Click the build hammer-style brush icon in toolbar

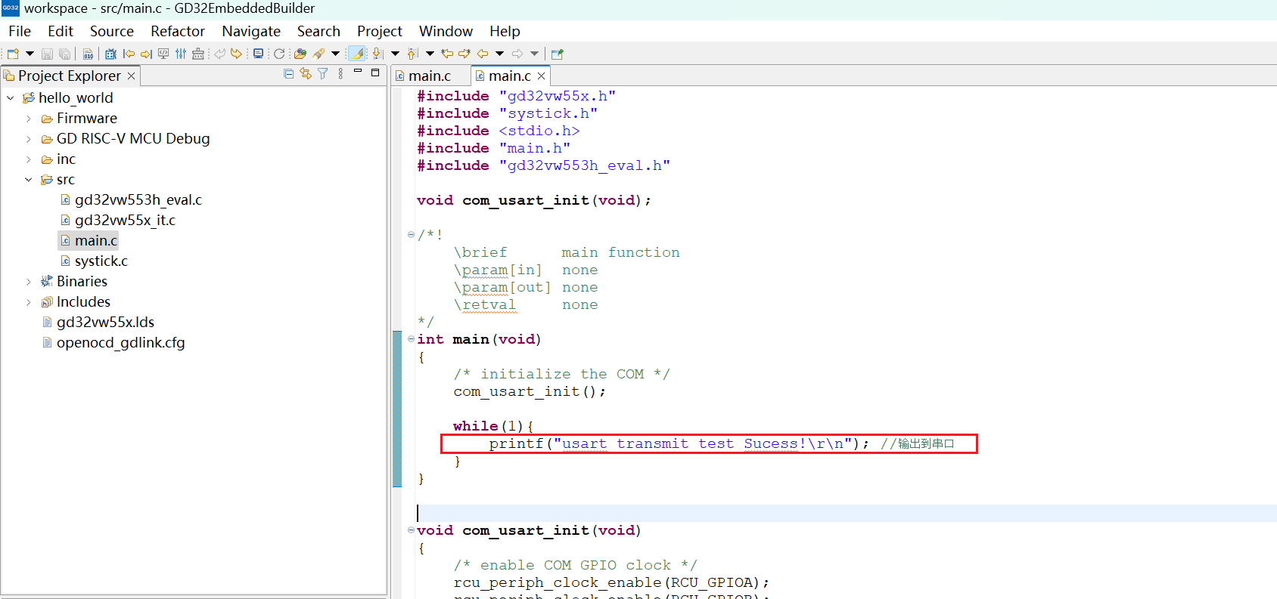tap(318, 54)
